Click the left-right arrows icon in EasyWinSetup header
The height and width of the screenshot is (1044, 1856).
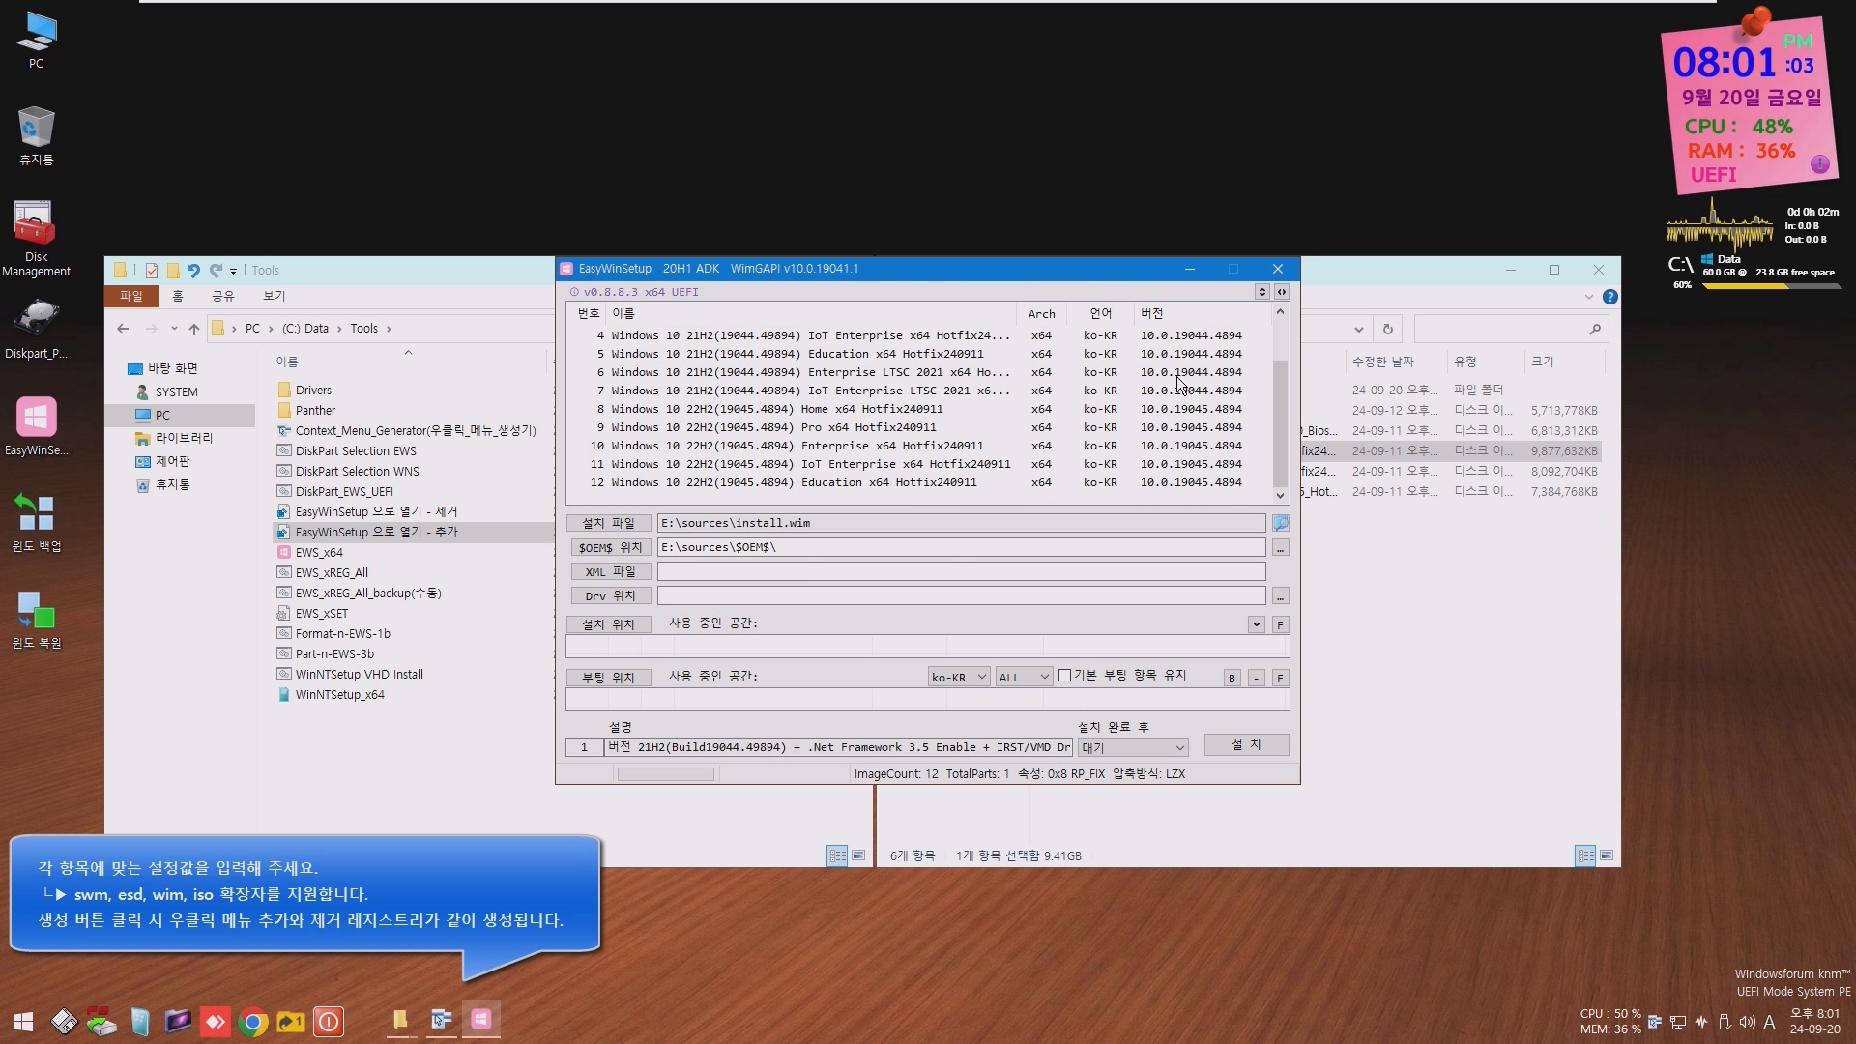coord(1281,292)
